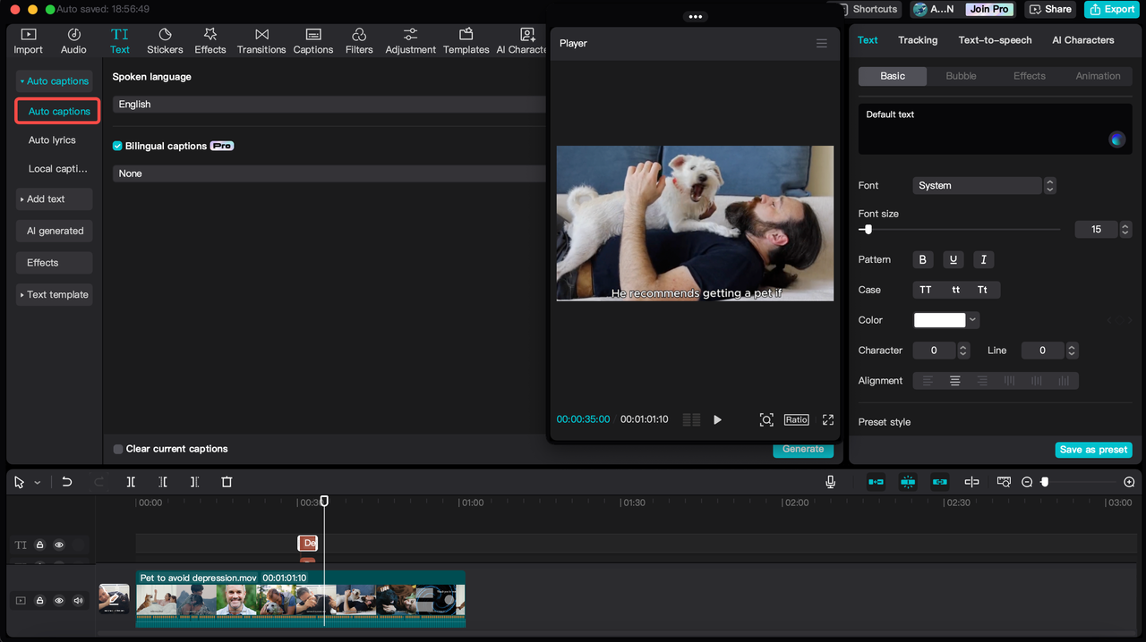
Task: Mute the video track speaker icon
Action: tap(78, 601)
